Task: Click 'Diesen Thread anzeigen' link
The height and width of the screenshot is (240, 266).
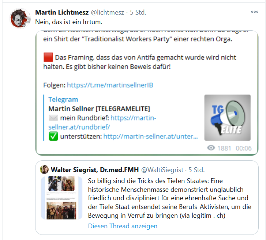Action: (123, 226)
